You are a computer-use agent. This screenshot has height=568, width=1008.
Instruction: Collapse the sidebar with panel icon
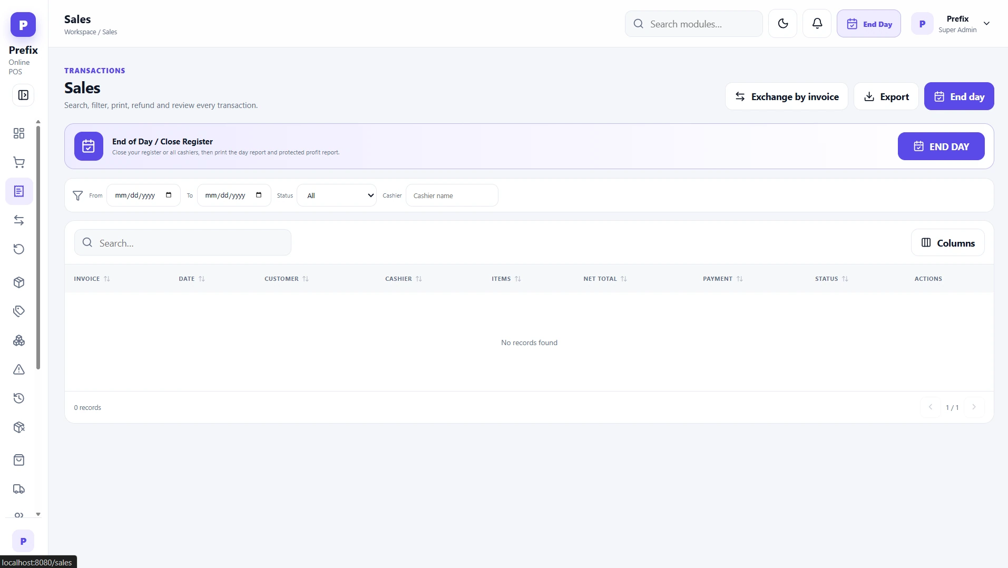pos(23,95)
